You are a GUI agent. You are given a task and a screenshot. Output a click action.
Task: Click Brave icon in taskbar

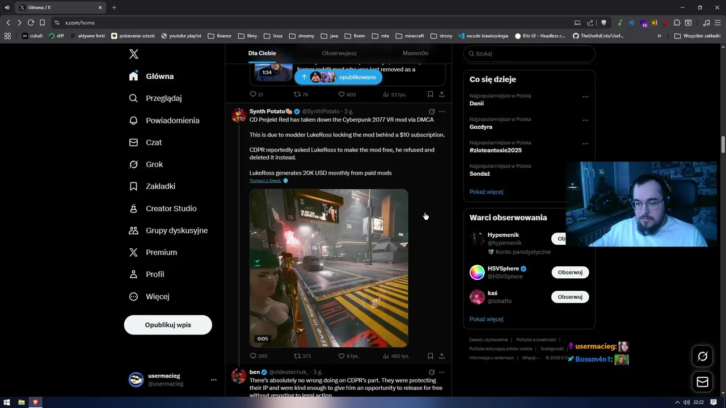coord(35,402)
